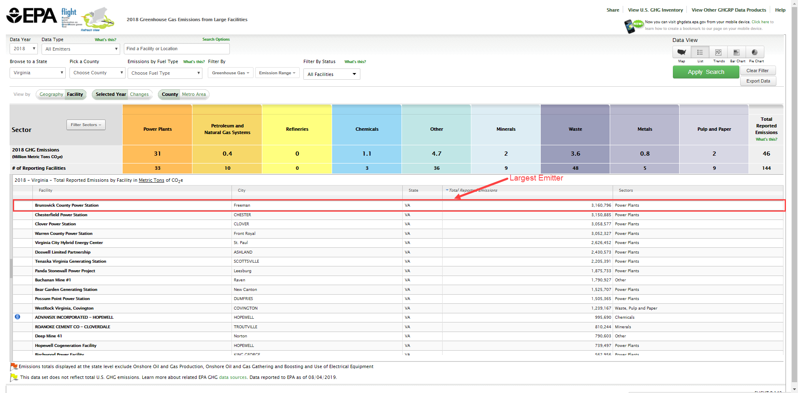Toggle view by Geography

pyautogui.click(x=51, y=95)
